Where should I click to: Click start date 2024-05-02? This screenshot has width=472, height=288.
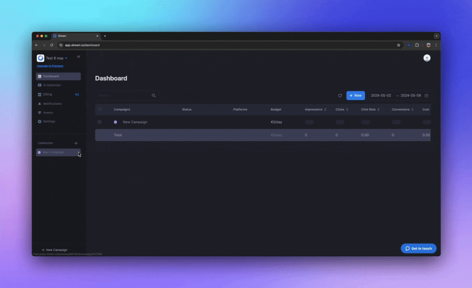tap(381, 95)
